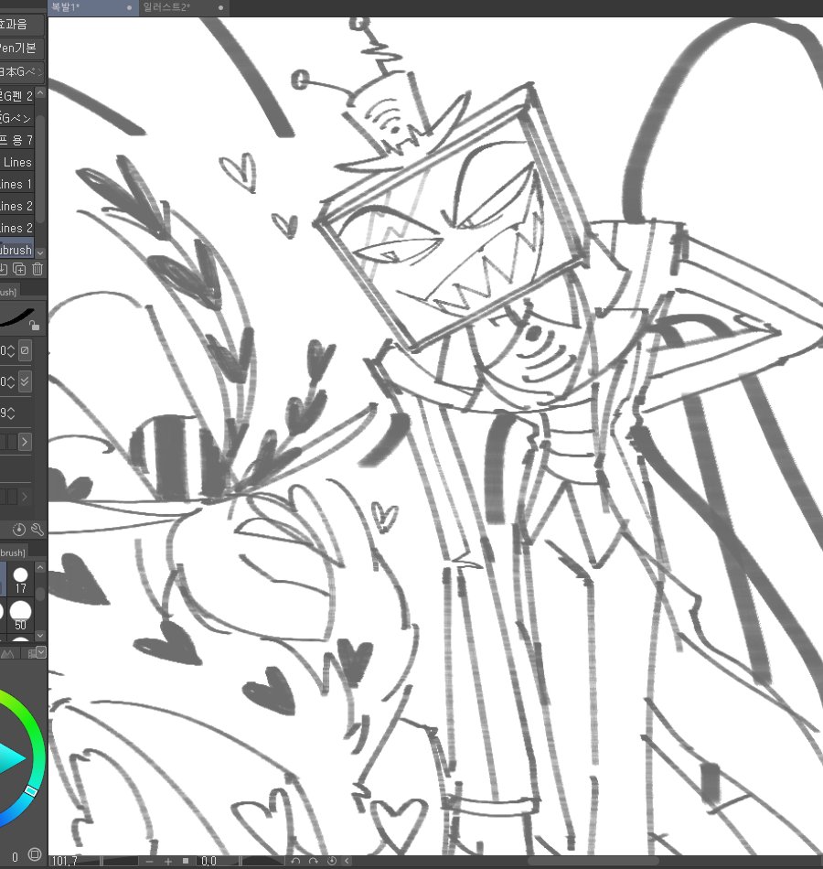Toggle transparent color swatch icon
The width and height of the screenshot is (823, 869).
(35, 854)
